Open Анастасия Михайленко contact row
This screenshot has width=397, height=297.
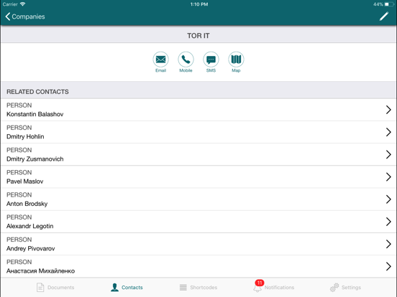pyautogui.click(x=198, y=266)
